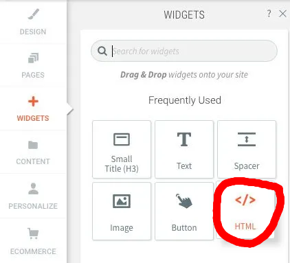Open the Pages panel icon

tap(33, 58)
